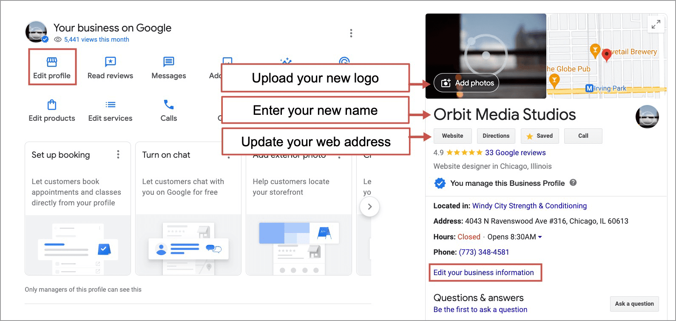
Task: Open the 33 Google reviews link
Action: click(x=515, y=153)
